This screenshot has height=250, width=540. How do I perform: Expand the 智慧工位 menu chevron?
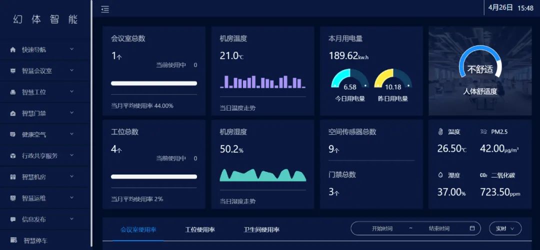[71, 91]
